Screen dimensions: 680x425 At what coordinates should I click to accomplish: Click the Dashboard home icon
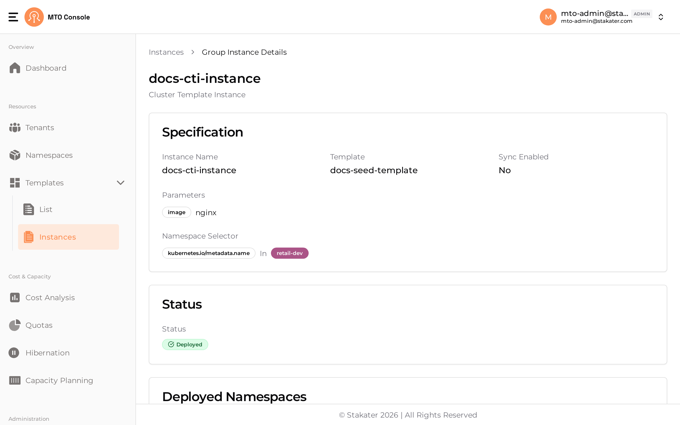point(15,68)
